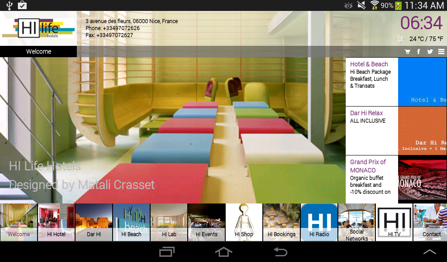Tap the phone number +33497072626
This screenshot has height=262, width=447.
[x=121, y=28]
